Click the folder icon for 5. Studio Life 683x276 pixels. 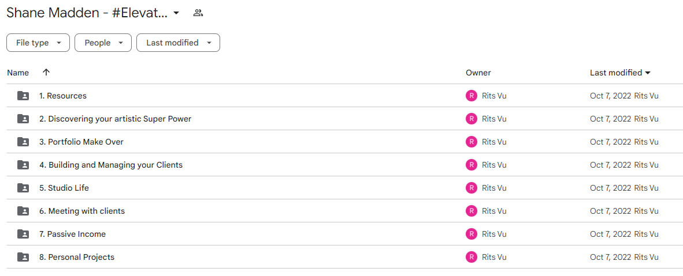coord(23,188)
